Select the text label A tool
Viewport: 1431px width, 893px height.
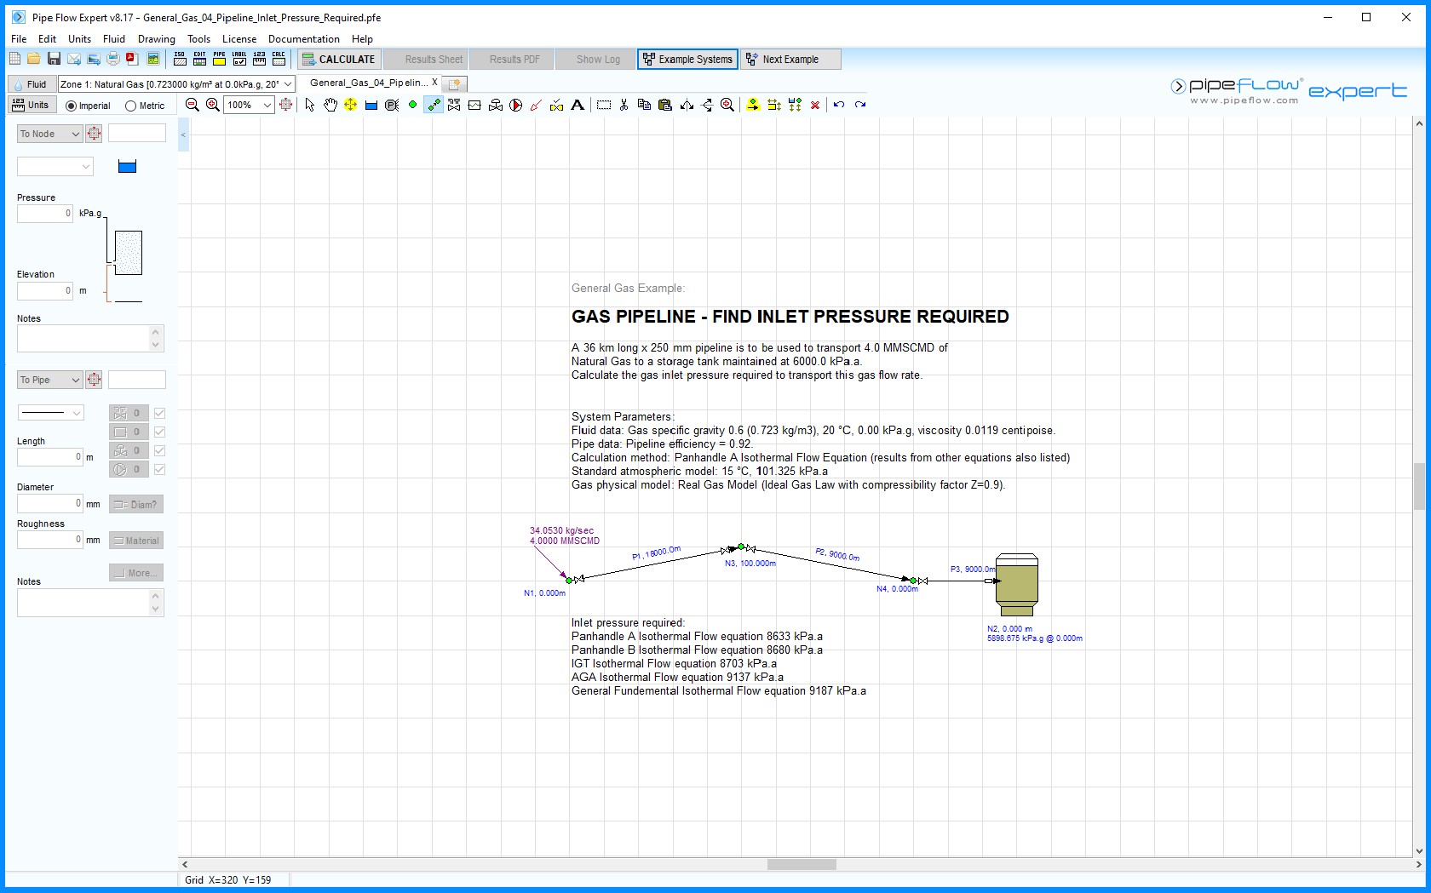tap(578, 105)
